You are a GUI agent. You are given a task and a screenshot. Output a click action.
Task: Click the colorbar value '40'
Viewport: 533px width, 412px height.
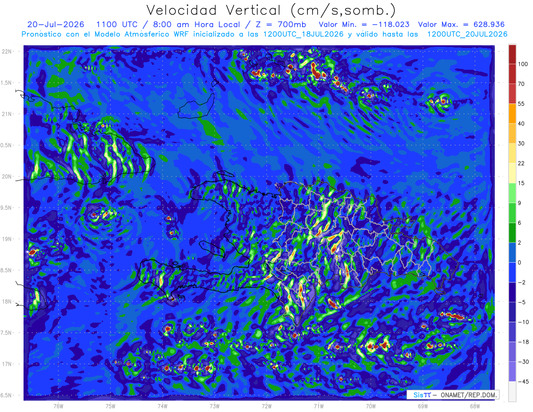click(x=521, y=124)
